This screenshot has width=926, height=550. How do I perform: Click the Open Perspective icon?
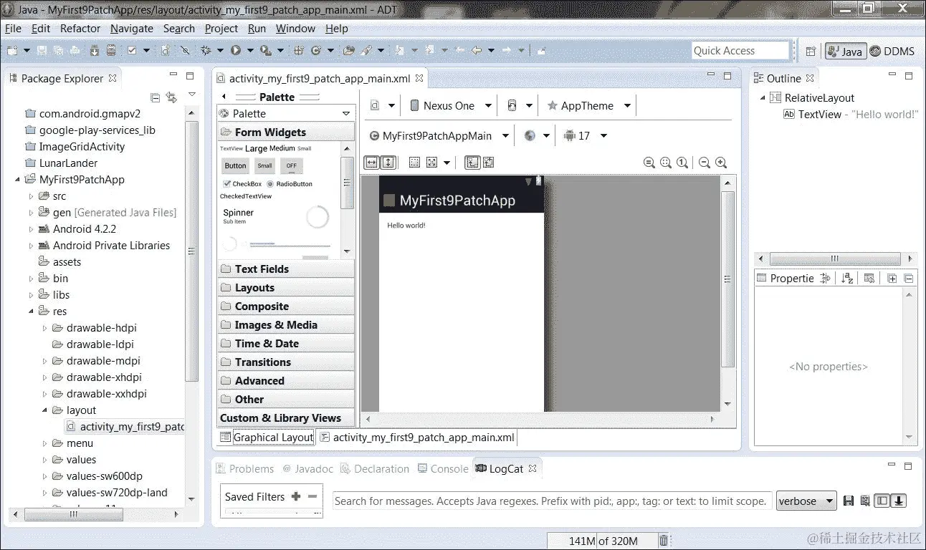click(x=811, y=51)
